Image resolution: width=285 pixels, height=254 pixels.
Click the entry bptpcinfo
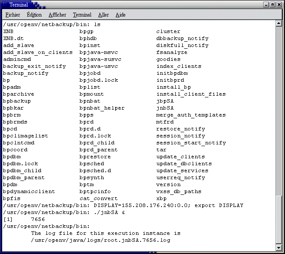[95, 192]
